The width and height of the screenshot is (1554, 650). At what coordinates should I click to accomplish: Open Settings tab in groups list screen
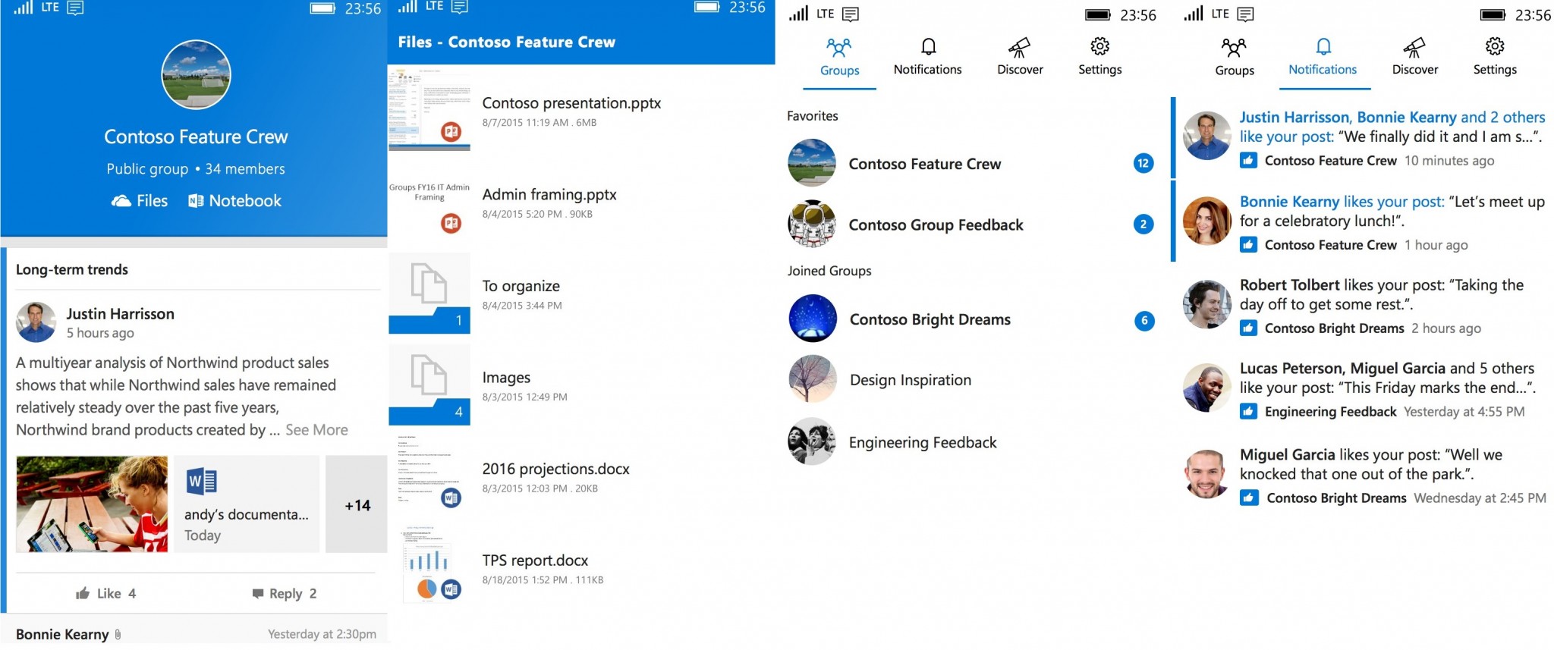click(x=1099, y=58)
